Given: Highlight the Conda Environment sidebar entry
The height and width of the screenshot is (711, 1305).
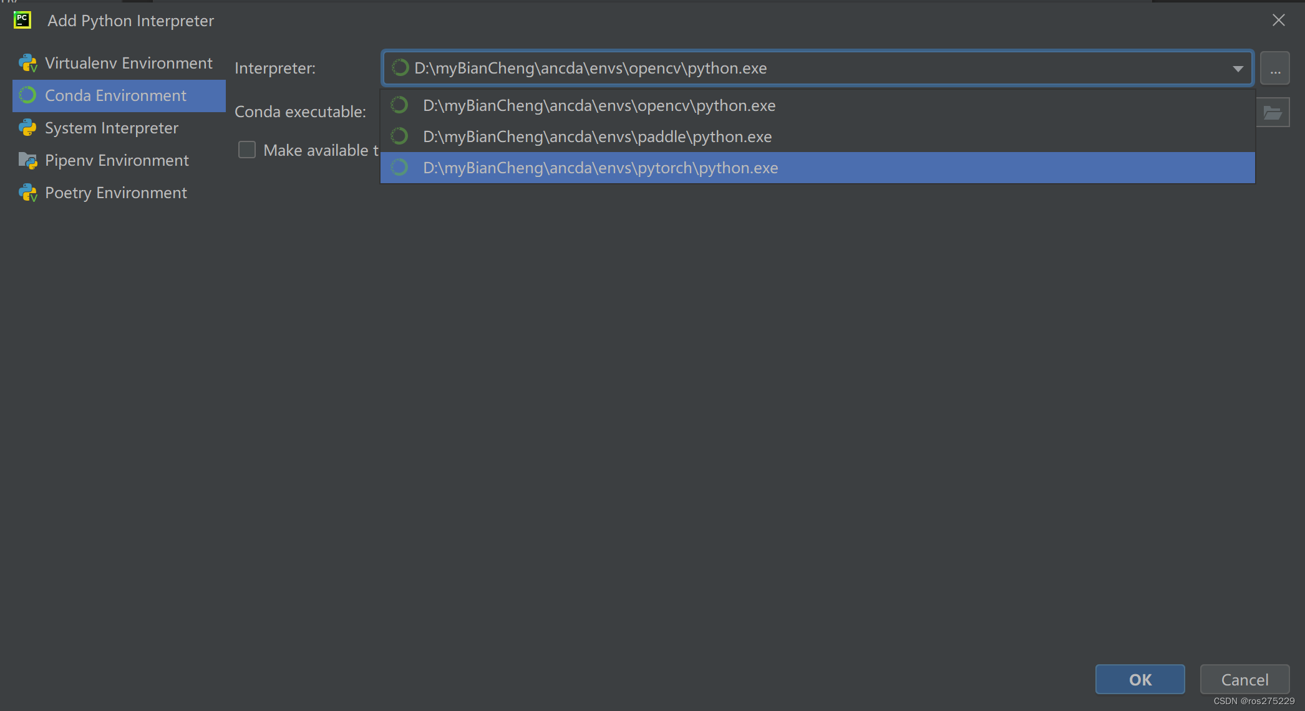Looking at the screenshot, I should pyautogui.click(x=115, y=95).
